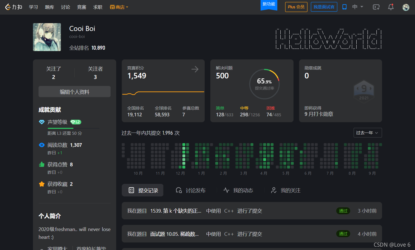Open the 关注了 2 following list
This screenshot has width=415, height=250.
pos(54,73)
